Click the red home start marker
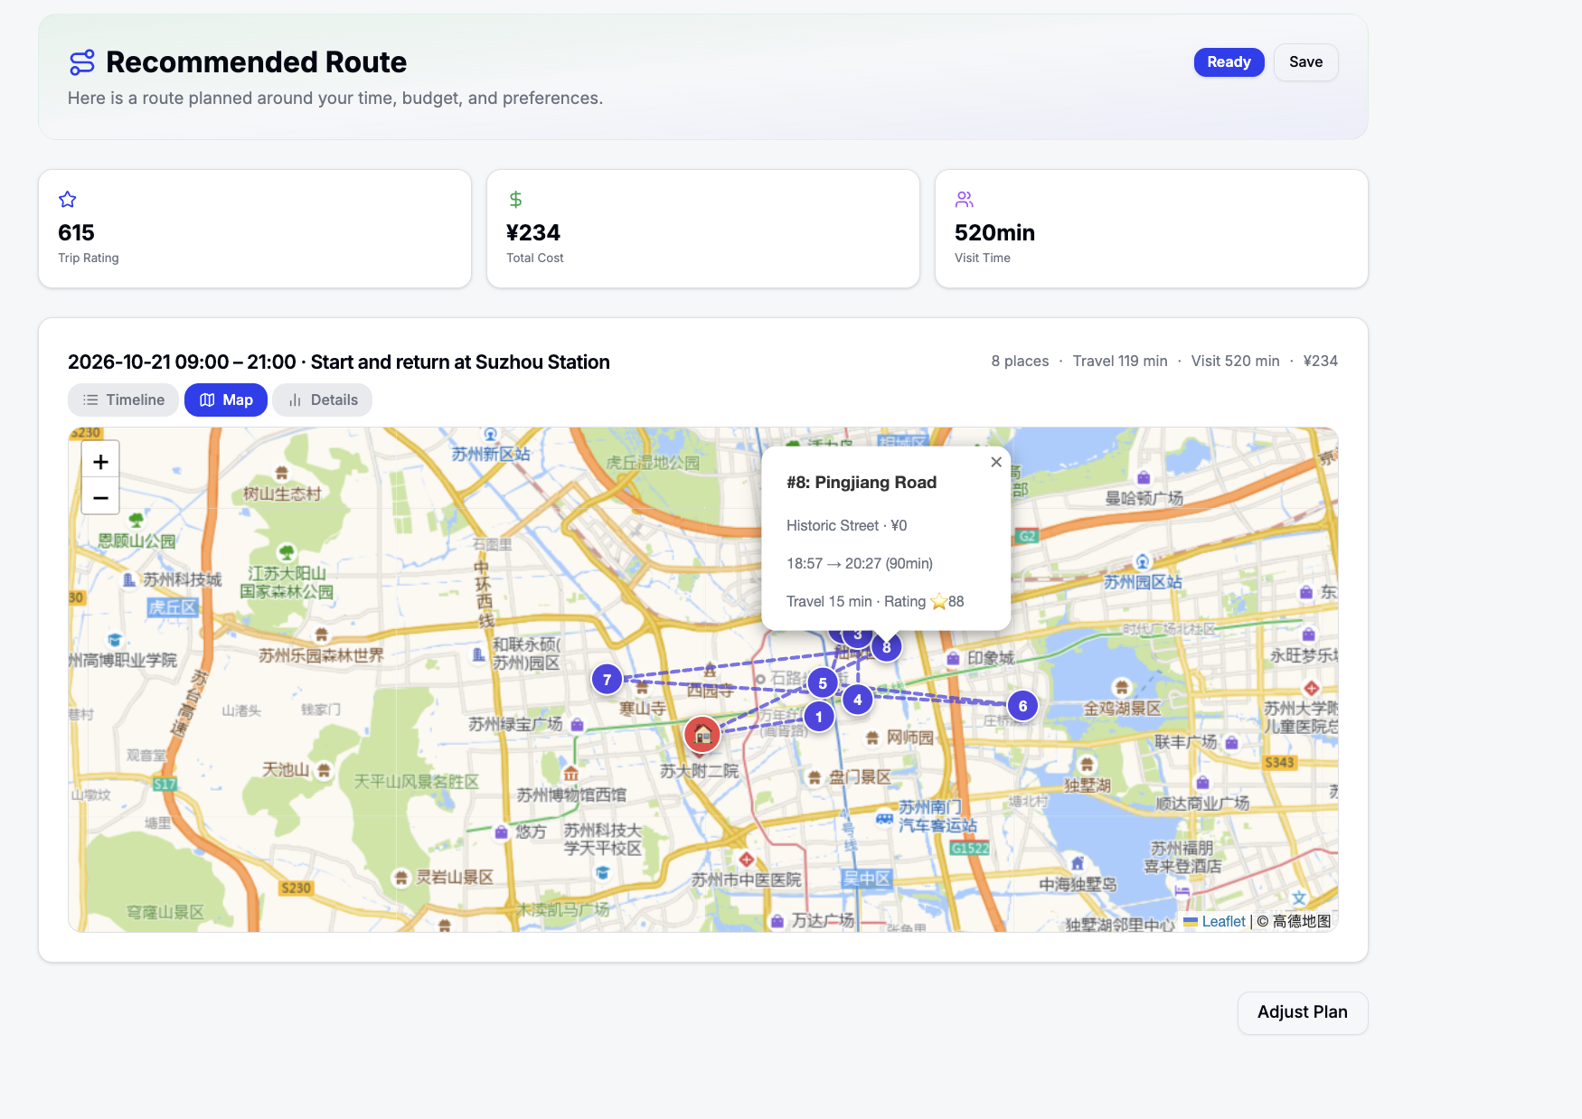This screenshot has height=1119, width=1582. coord(702,734)
